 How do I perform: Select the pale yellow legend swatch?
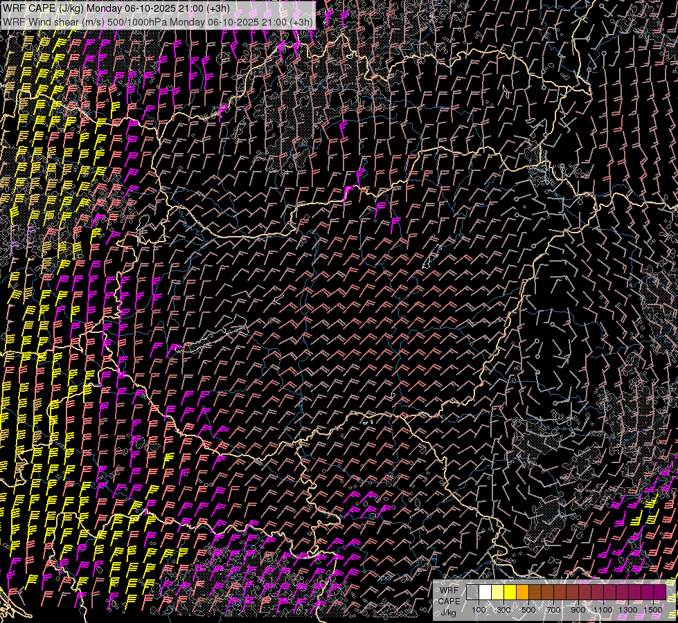click(x=497, y=593)
